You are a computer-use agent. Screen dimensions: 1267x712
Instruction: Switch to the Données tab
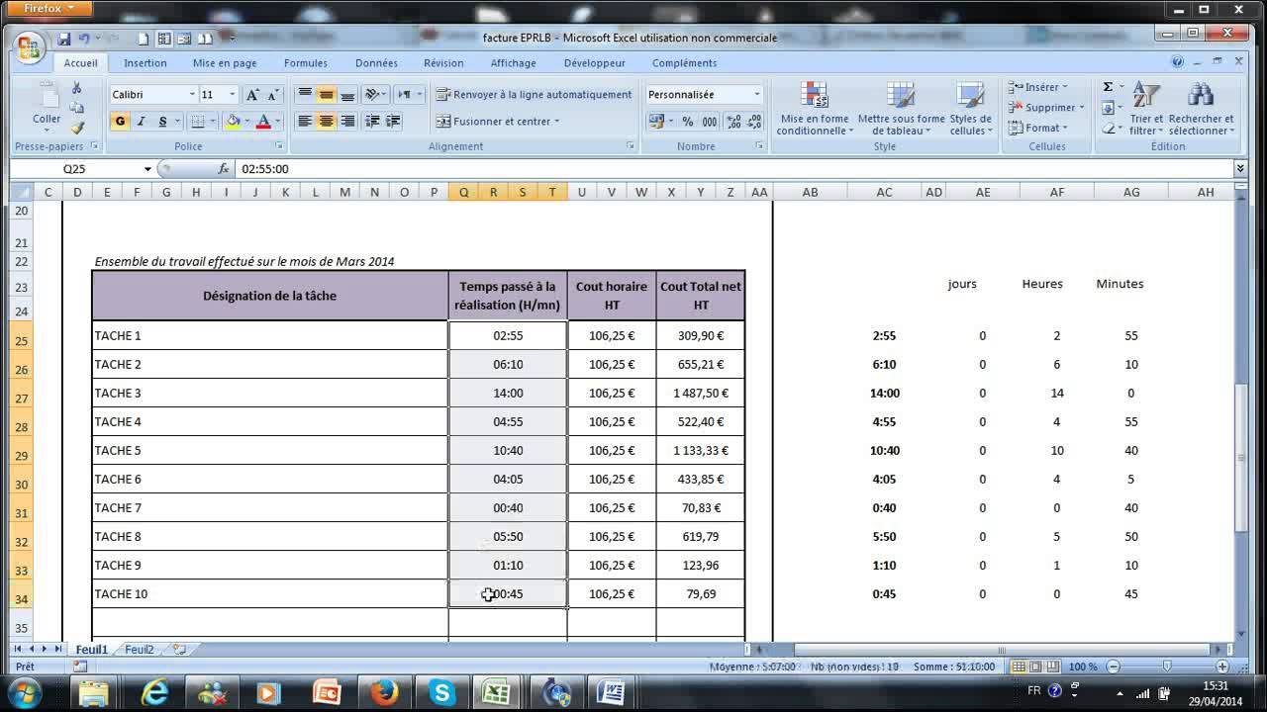pos(376,63)
